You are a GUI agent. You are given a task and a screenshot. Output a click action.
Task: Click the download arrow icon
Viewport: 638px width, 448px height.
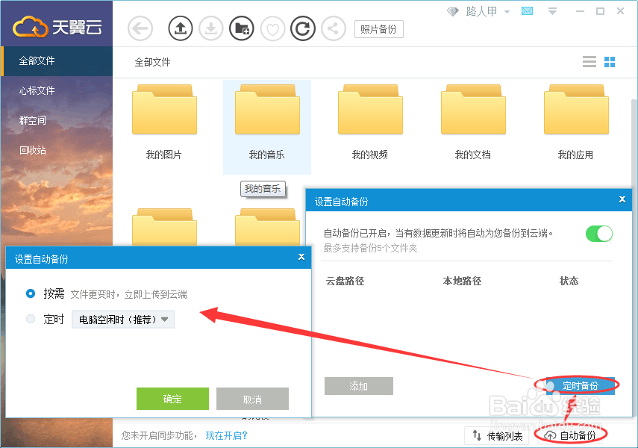click(x=211, y=28)
